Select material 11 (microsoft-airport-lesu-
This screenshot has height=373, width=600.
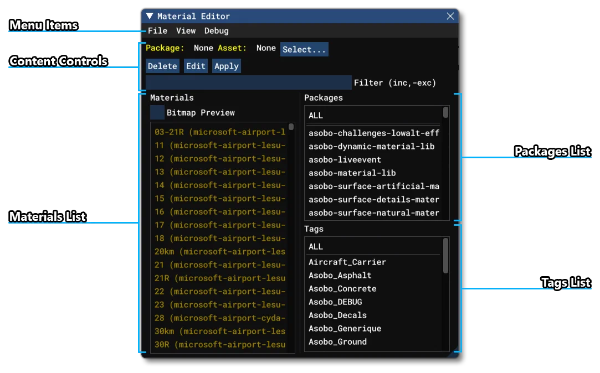pyautogui.click(x=220, y=146)
